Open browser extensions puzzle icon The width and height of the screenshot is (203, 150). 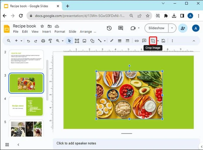coord(166,16)
